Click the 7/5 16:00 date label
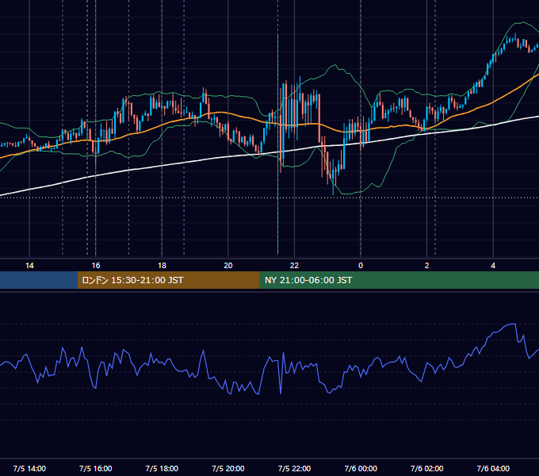This screenshot has width=539, height=476. (x=96, y=468)
